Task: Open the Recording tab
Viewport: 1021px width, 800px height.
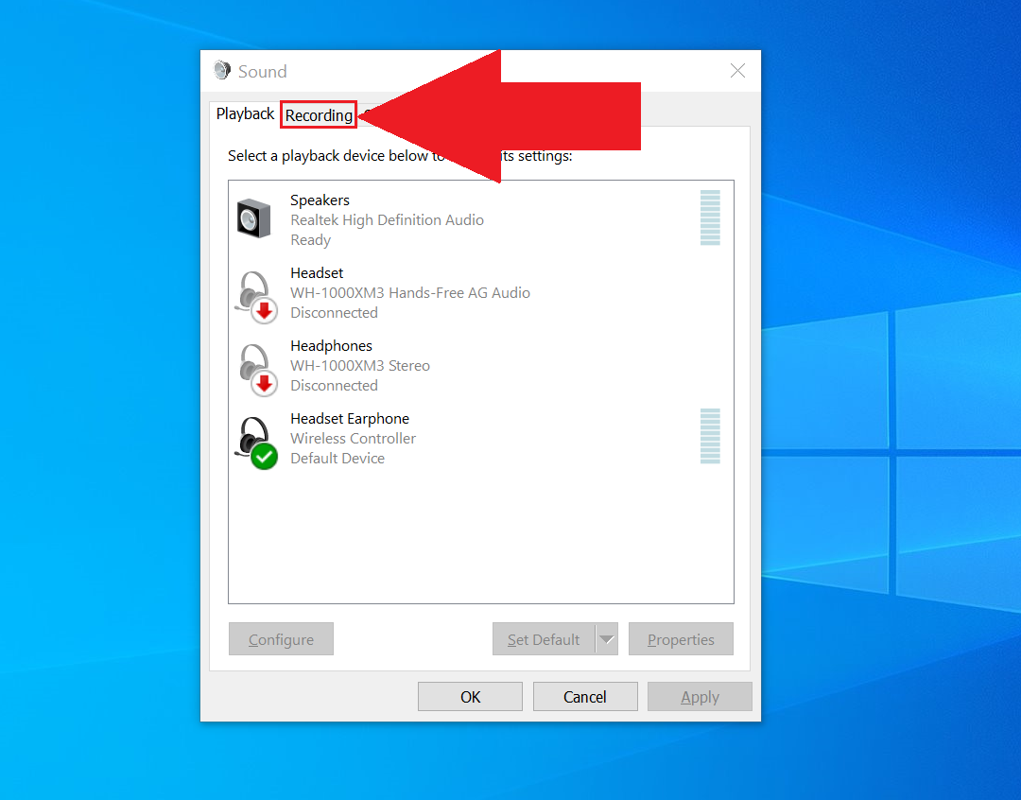Action: (319, 115)
